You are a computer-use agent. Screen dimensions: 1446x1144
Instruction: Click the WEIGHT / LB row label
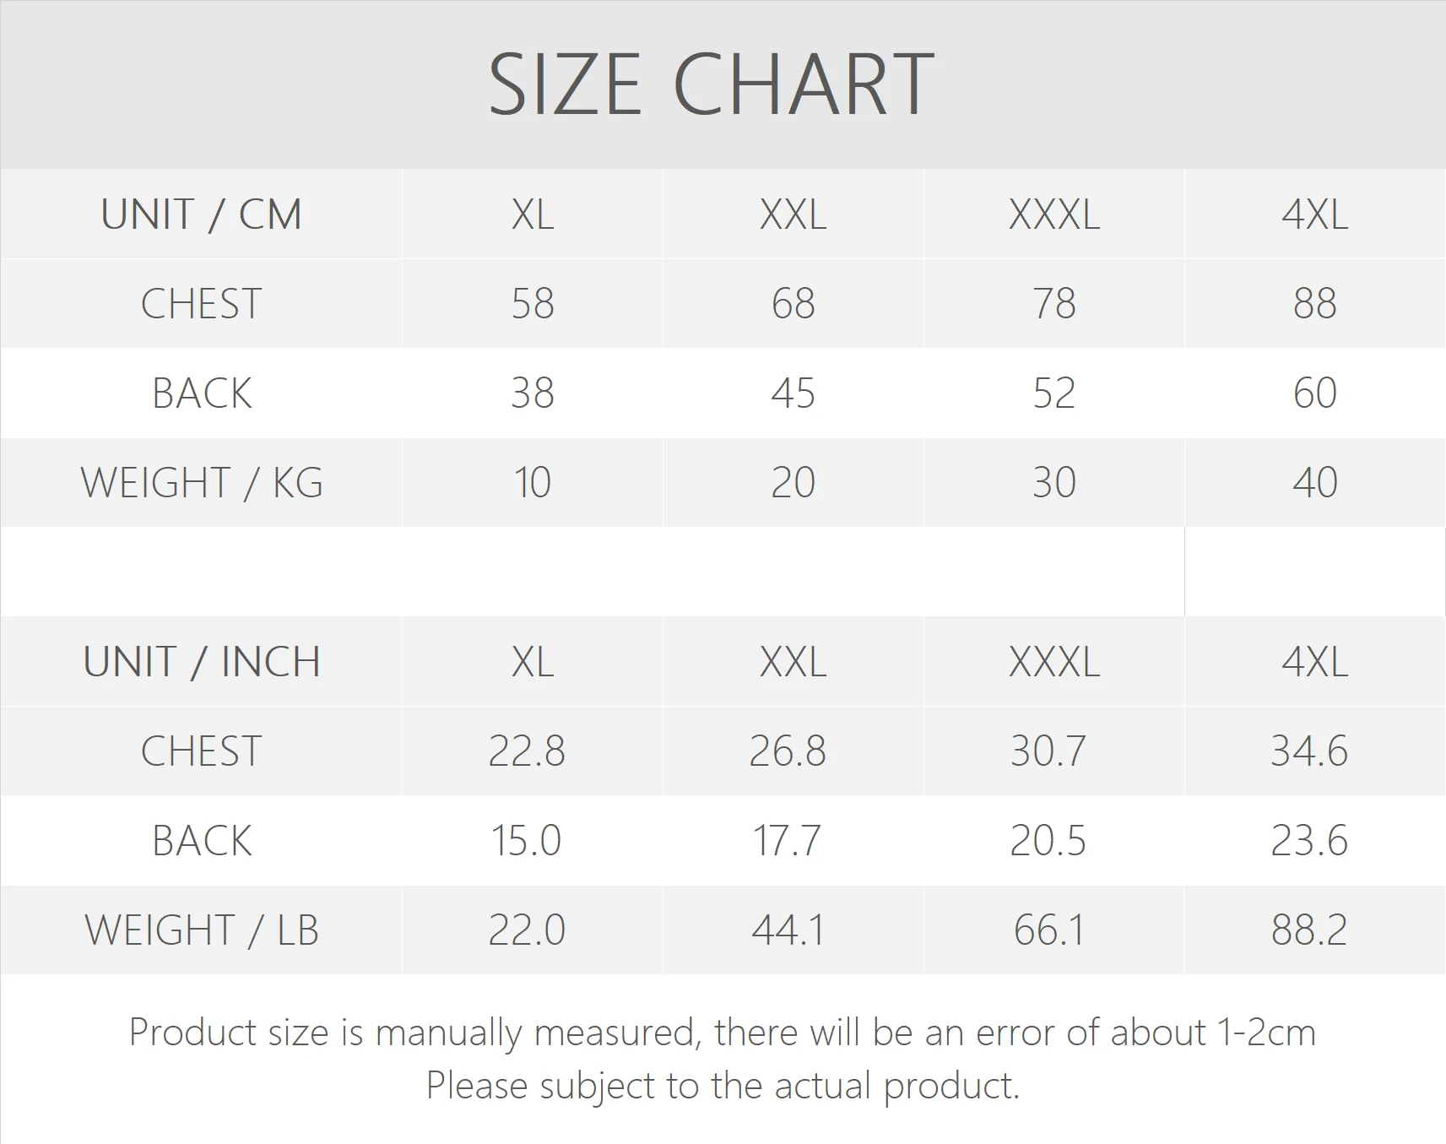(201, 930)
